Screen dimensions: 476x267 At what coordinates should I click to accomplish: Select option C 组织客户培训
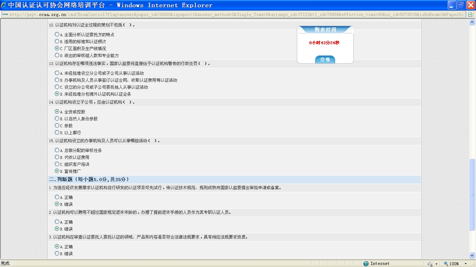click(x=57, y=164)
